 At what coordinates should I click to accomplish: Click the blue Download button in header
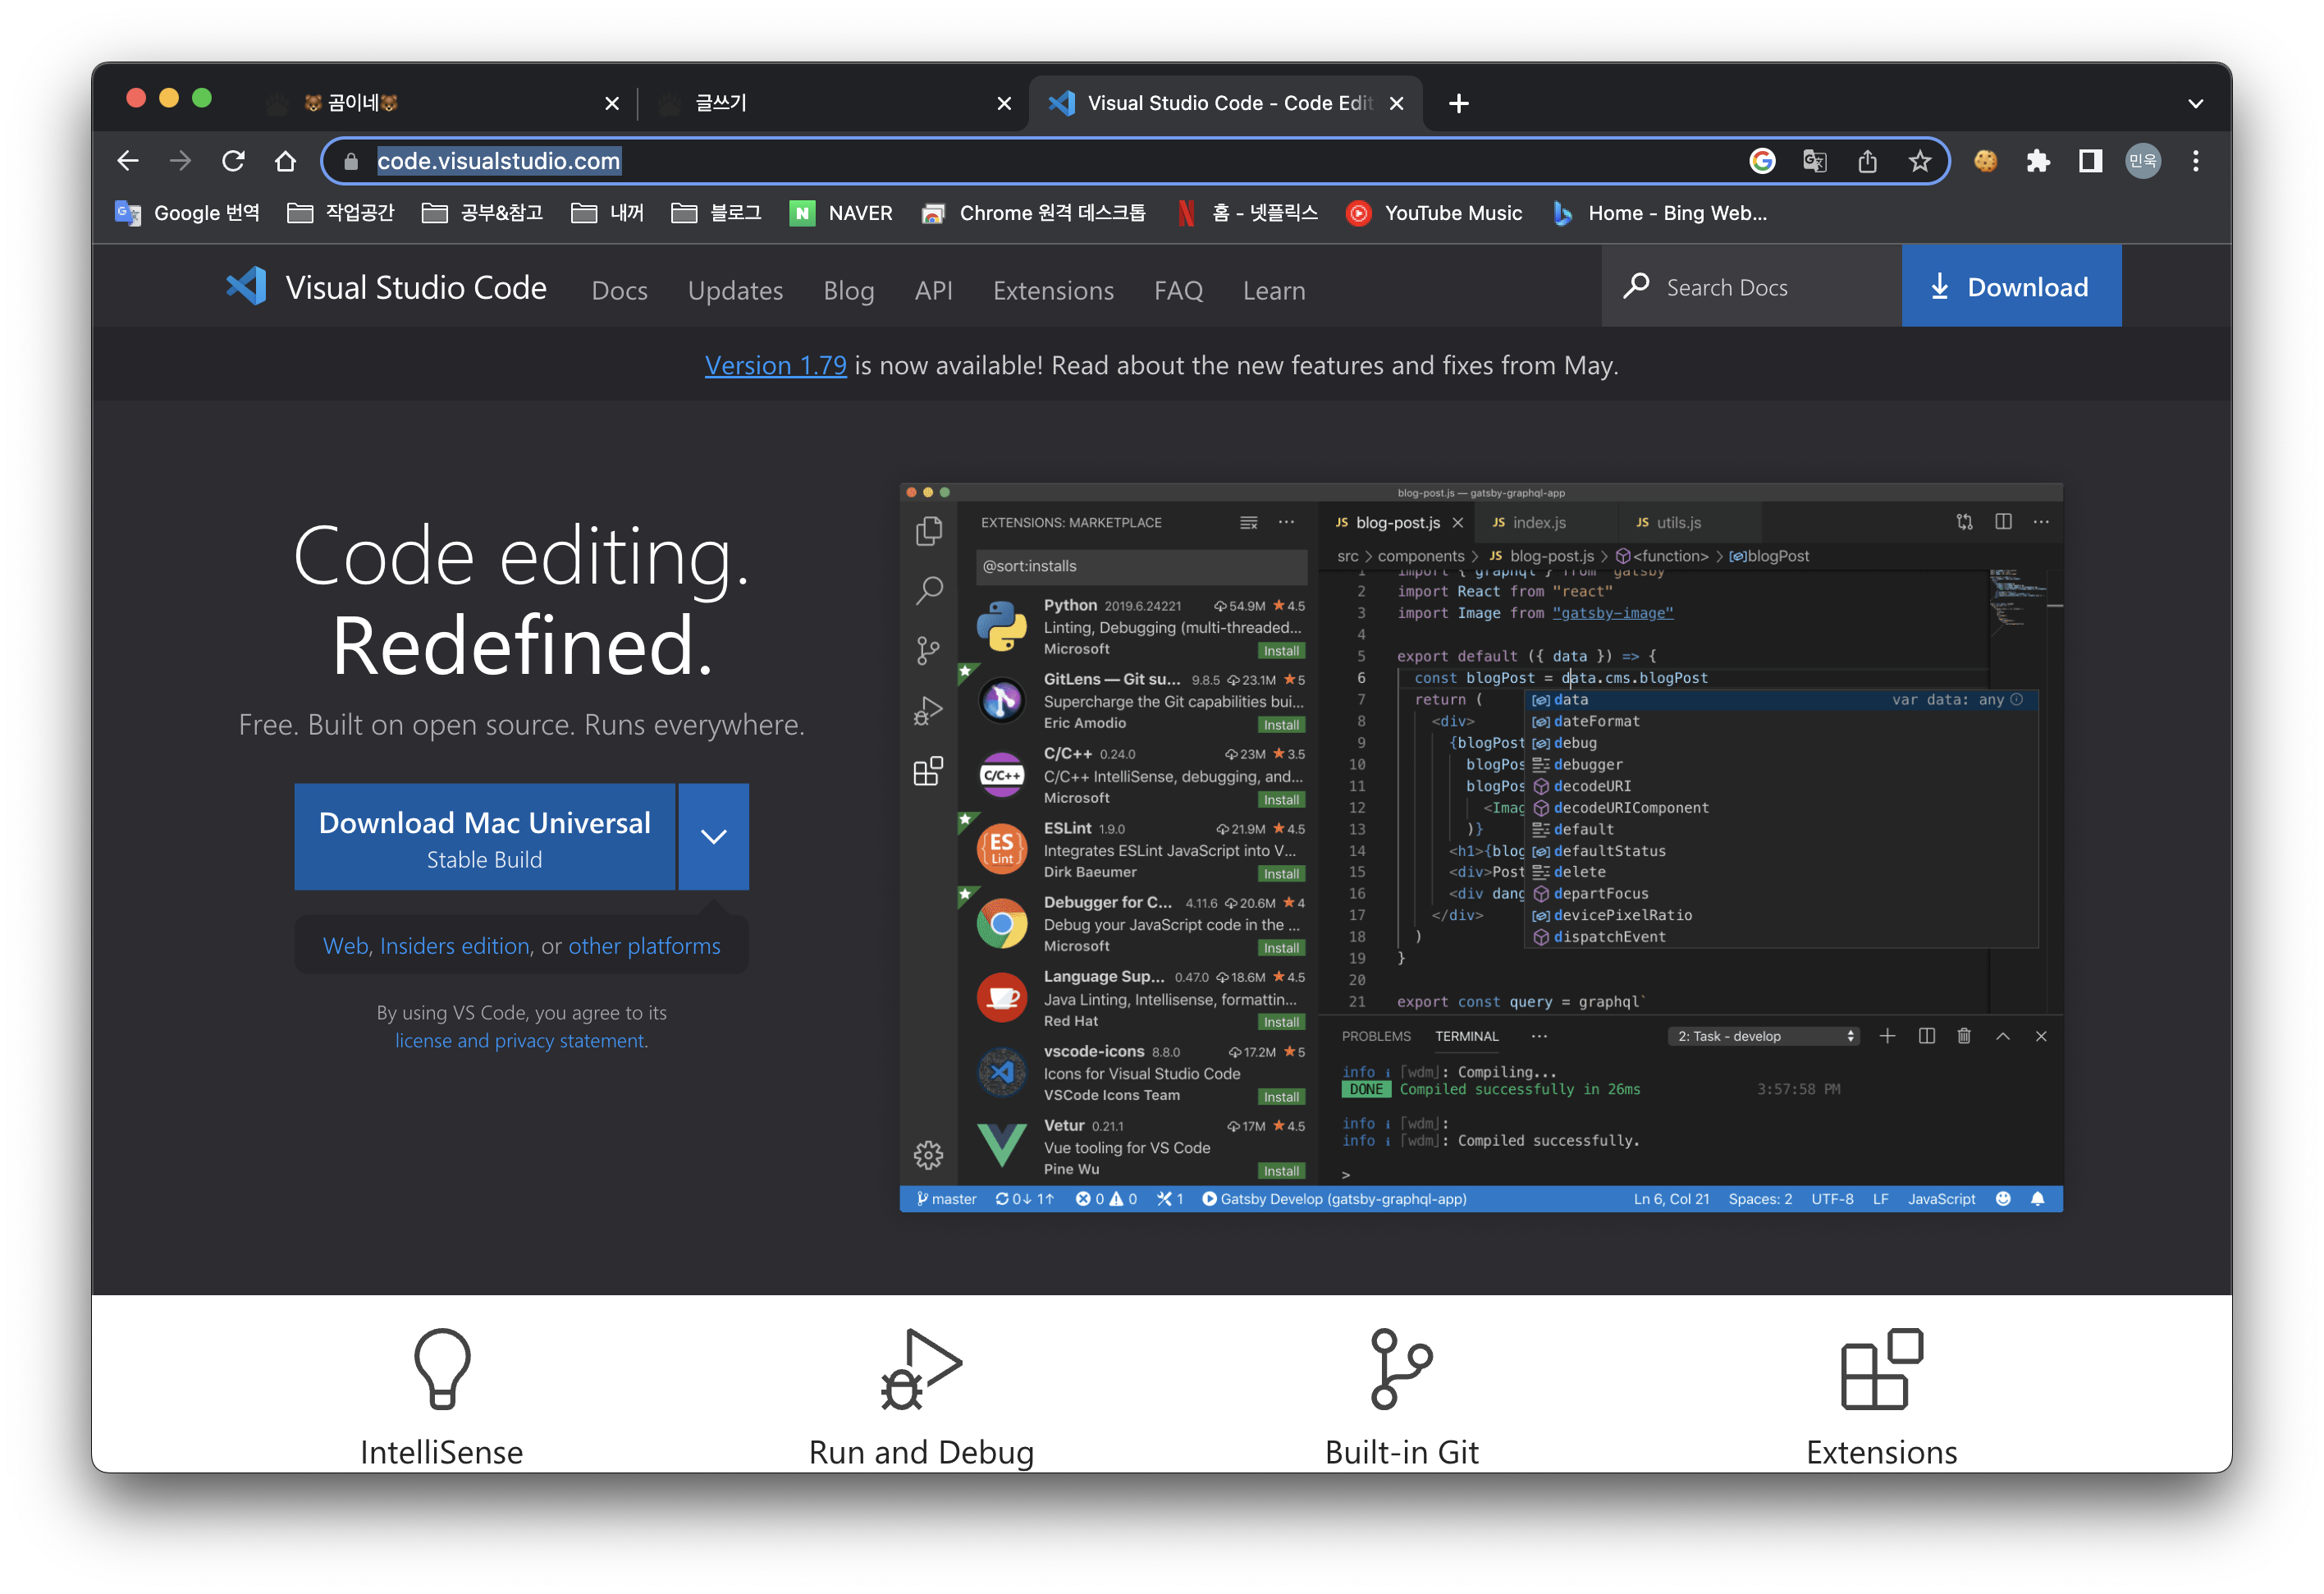pos(2011,287)
